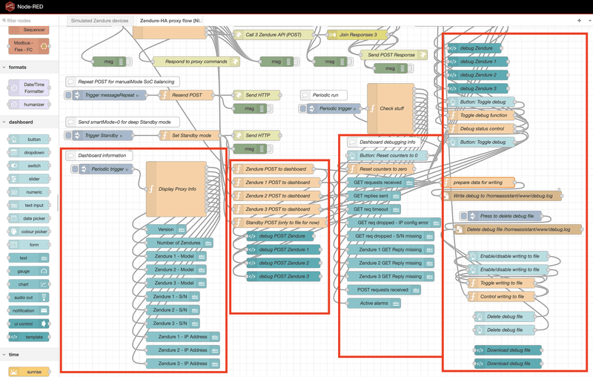The image size is (593, 377).
Task: Select the Periodic run comment node
Action: click(324, 96)
